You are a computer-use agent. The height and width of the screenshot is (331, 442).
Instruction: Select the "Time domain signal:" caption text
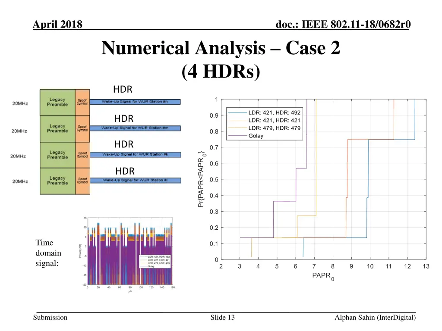48,253
